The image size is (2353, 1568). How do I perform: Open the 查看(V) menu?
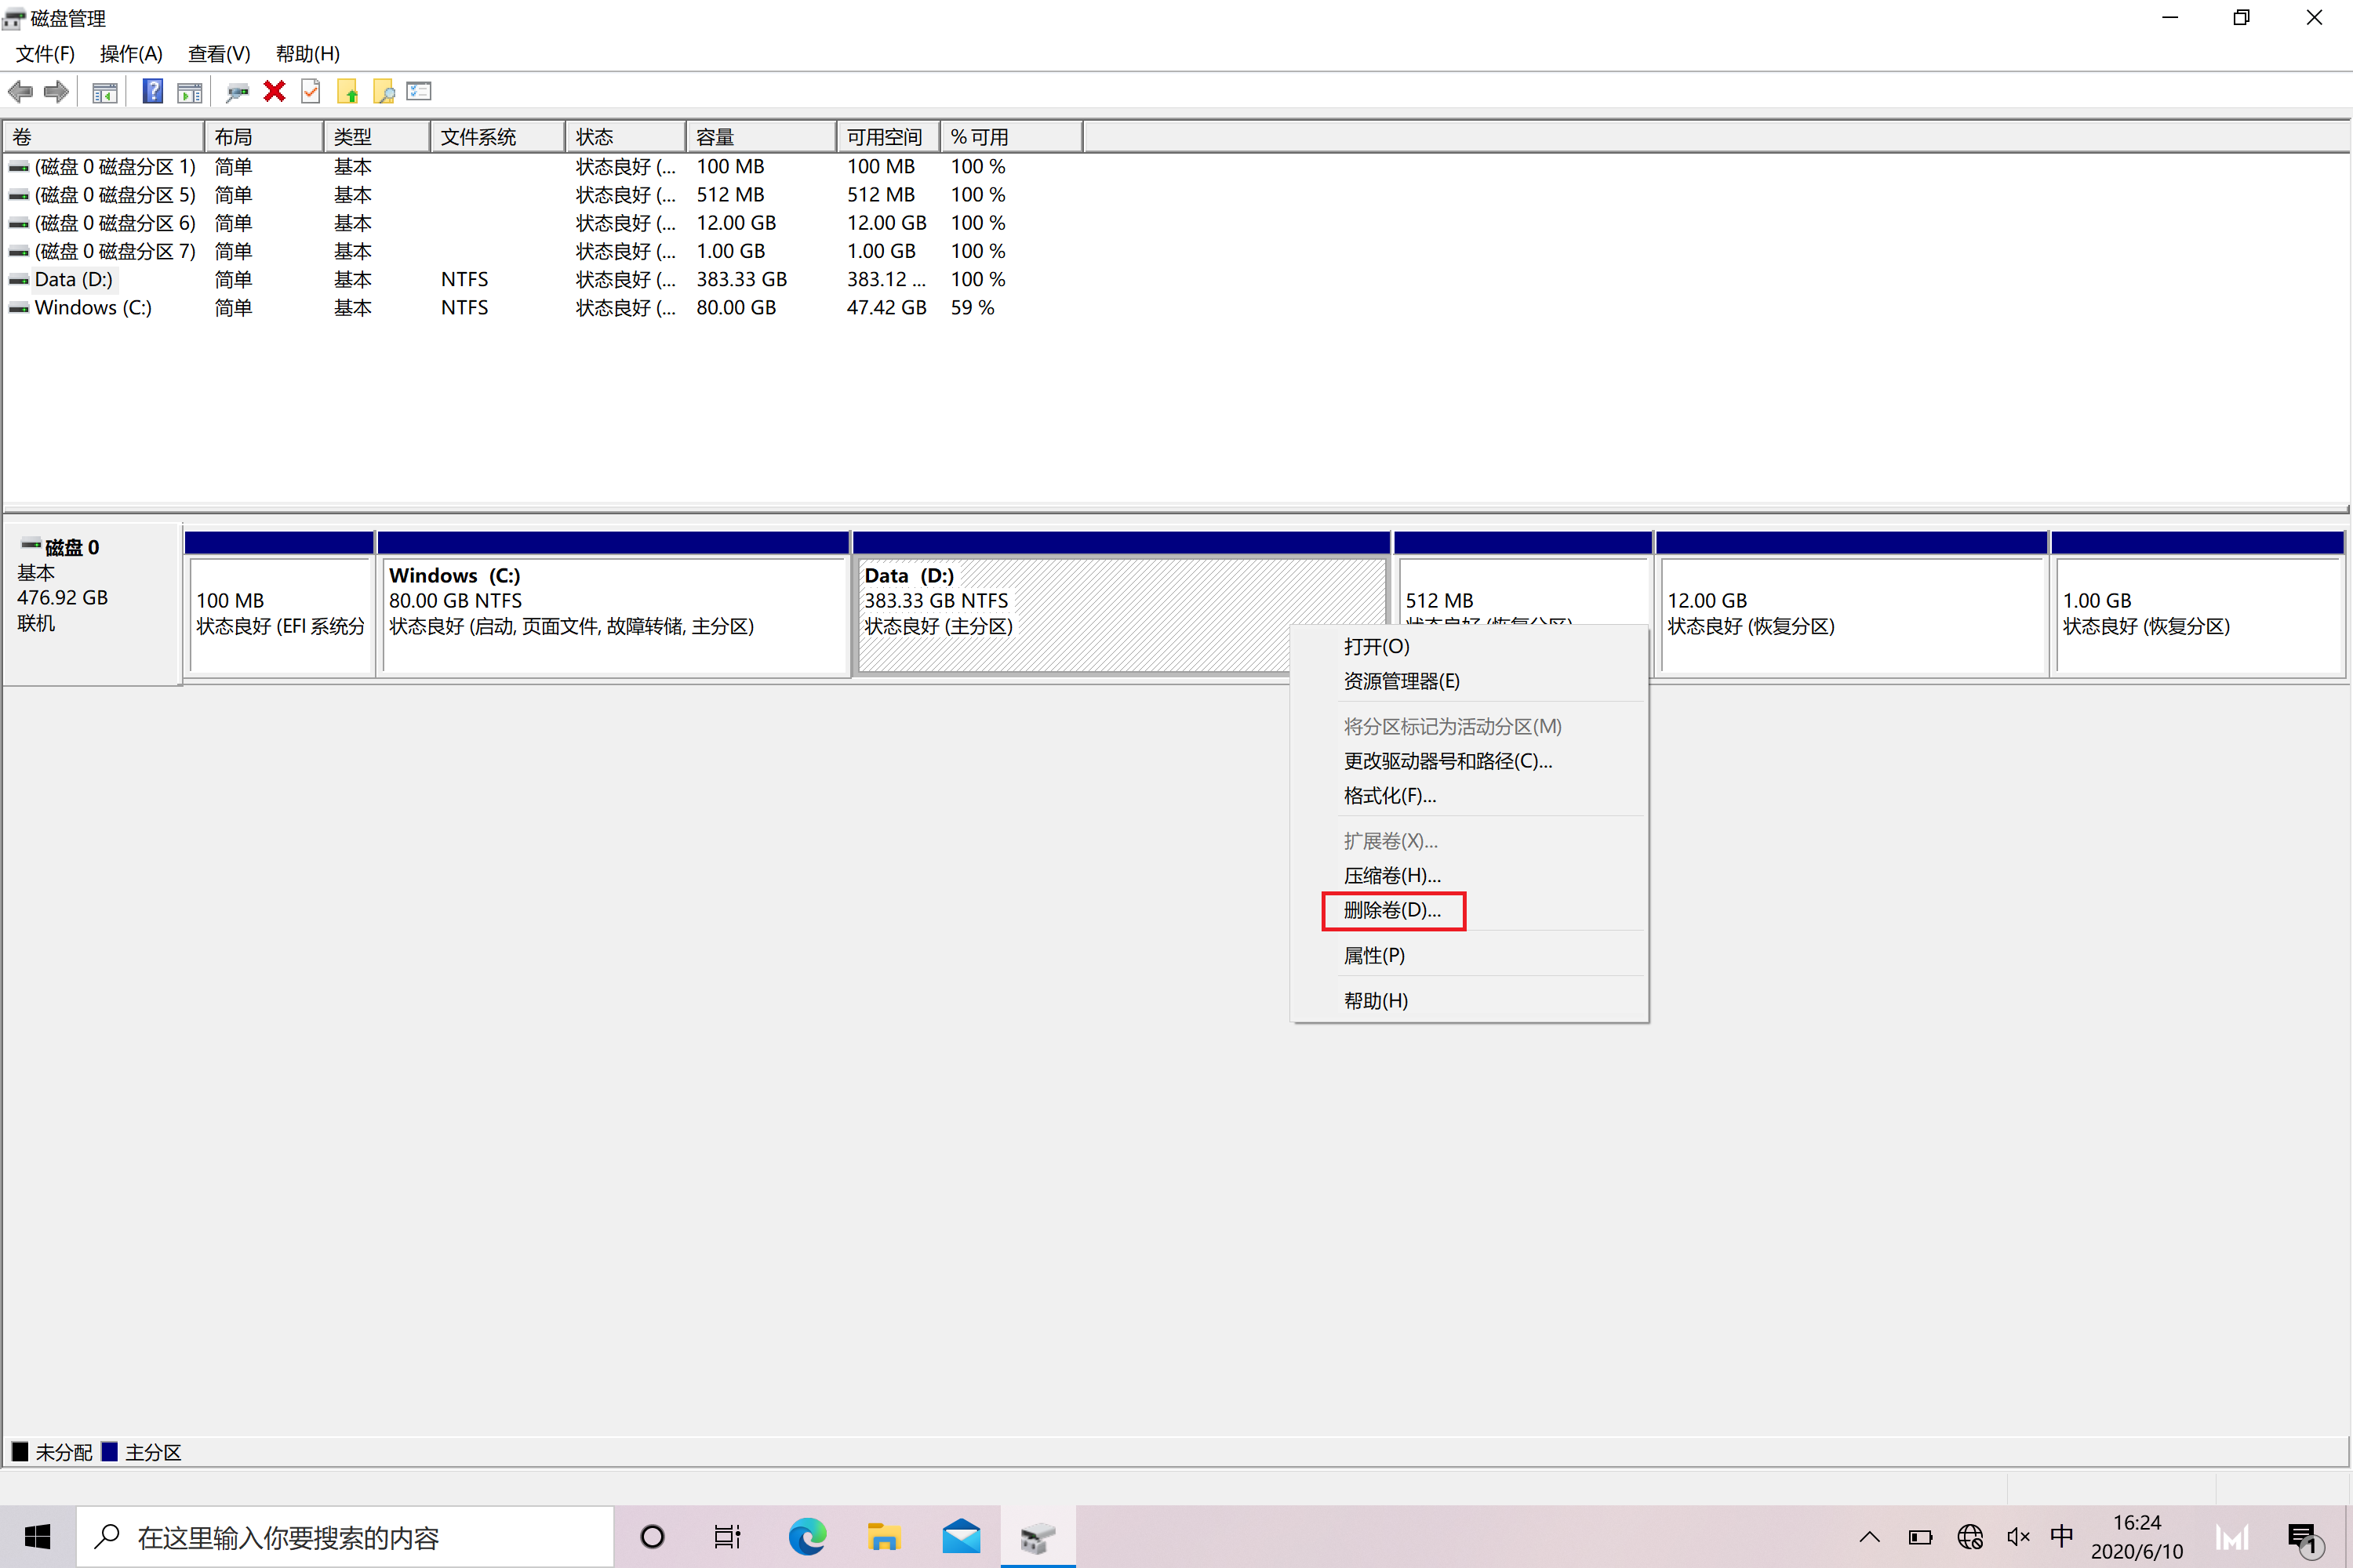[218, 54]
